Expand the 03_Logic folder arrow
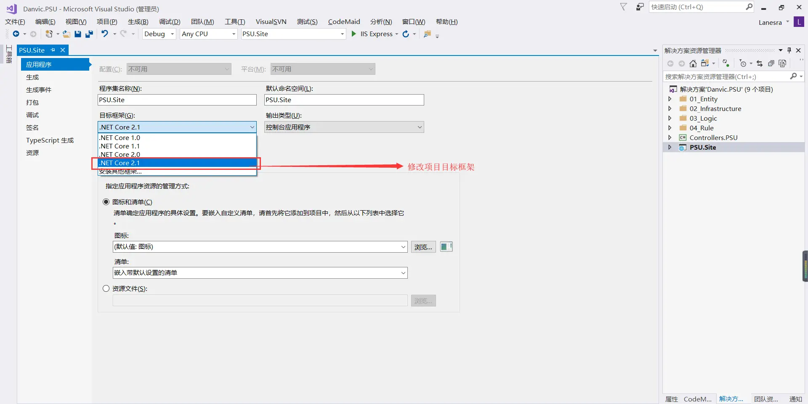This screenshot has width=808, height=404. (x=670, y=118)
